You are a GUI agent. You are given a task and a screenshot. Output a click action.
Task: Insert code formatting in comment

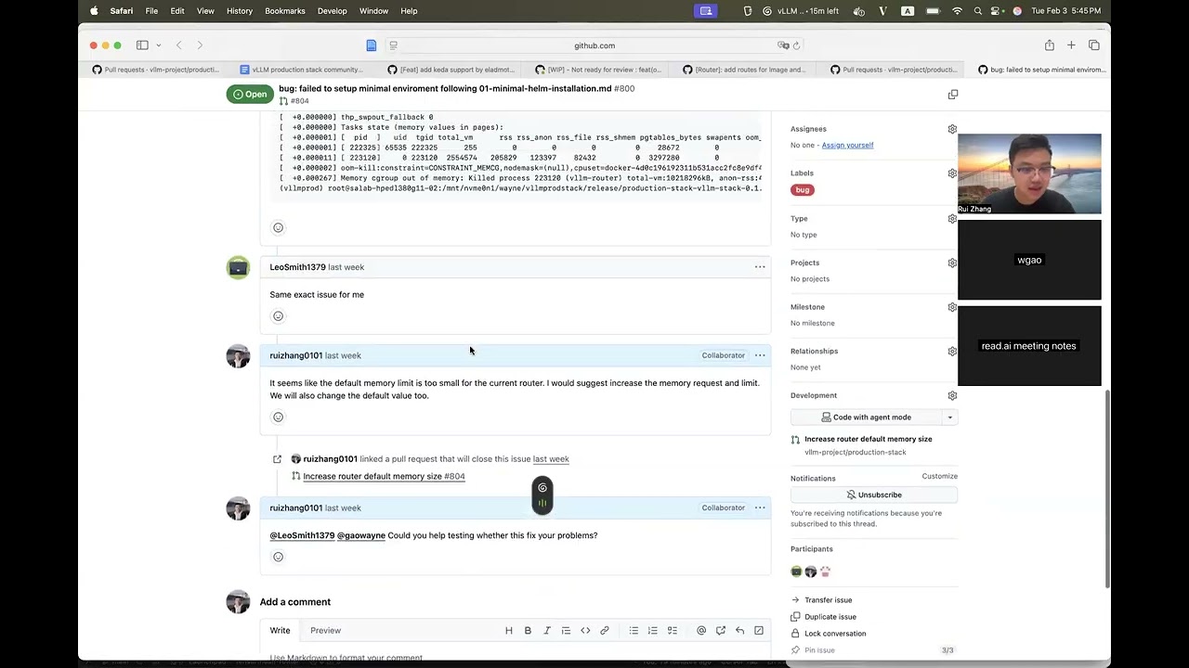coord(585,631)
